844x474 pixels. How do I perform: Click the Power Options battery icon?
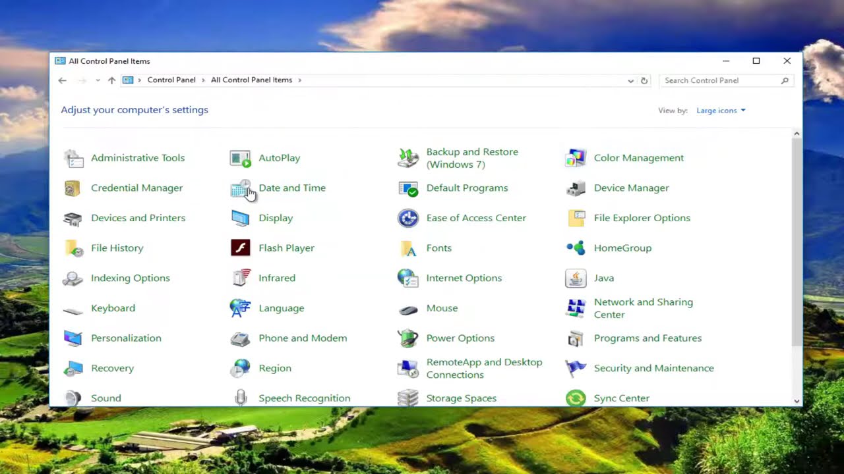click(408, 338)
